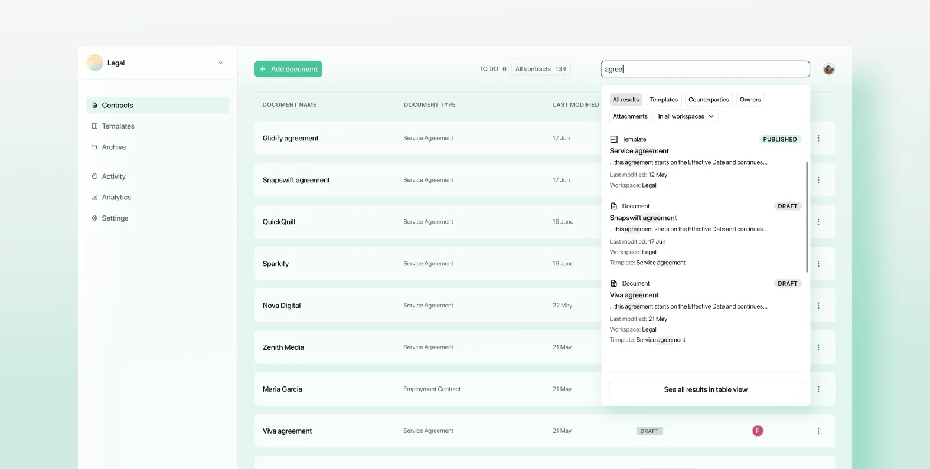Image resolution: width=930 pixels, height=469 pixels.
Task: Click the Analytics chart icon
Action: [x=94, y=198]
